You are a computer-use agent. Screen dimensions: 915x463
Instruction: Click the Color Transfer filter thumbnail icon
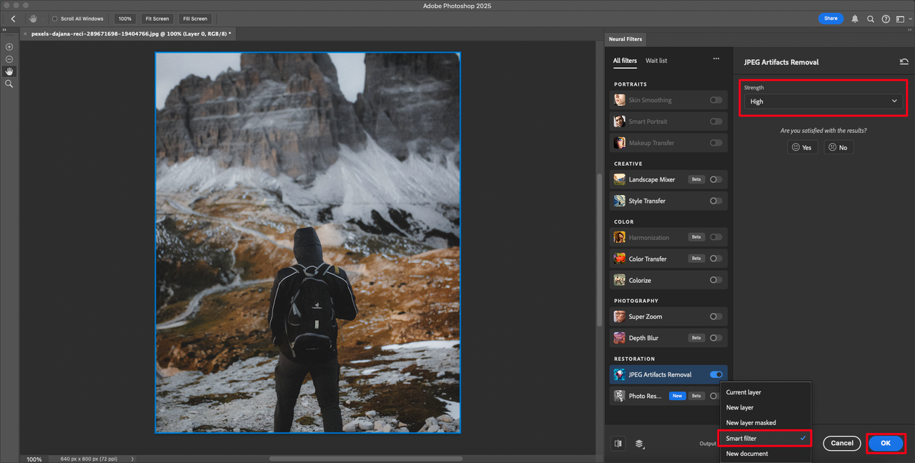tap(619, 259)
